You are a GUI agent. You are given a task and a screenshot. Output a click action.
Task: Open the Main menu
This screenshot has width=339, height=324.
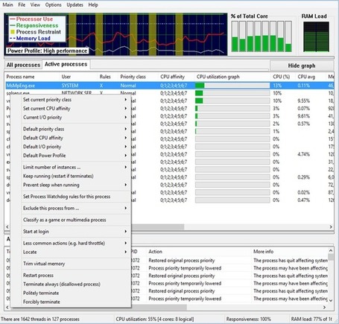click(7, 4)
